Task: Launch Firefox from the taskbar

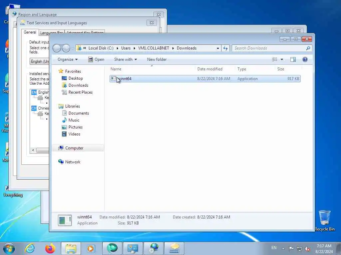Action: pos(50,248)
